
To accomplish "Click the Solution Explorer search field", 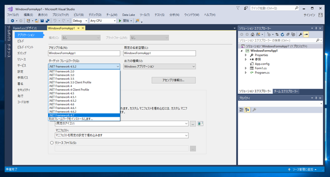I will 280,40.
